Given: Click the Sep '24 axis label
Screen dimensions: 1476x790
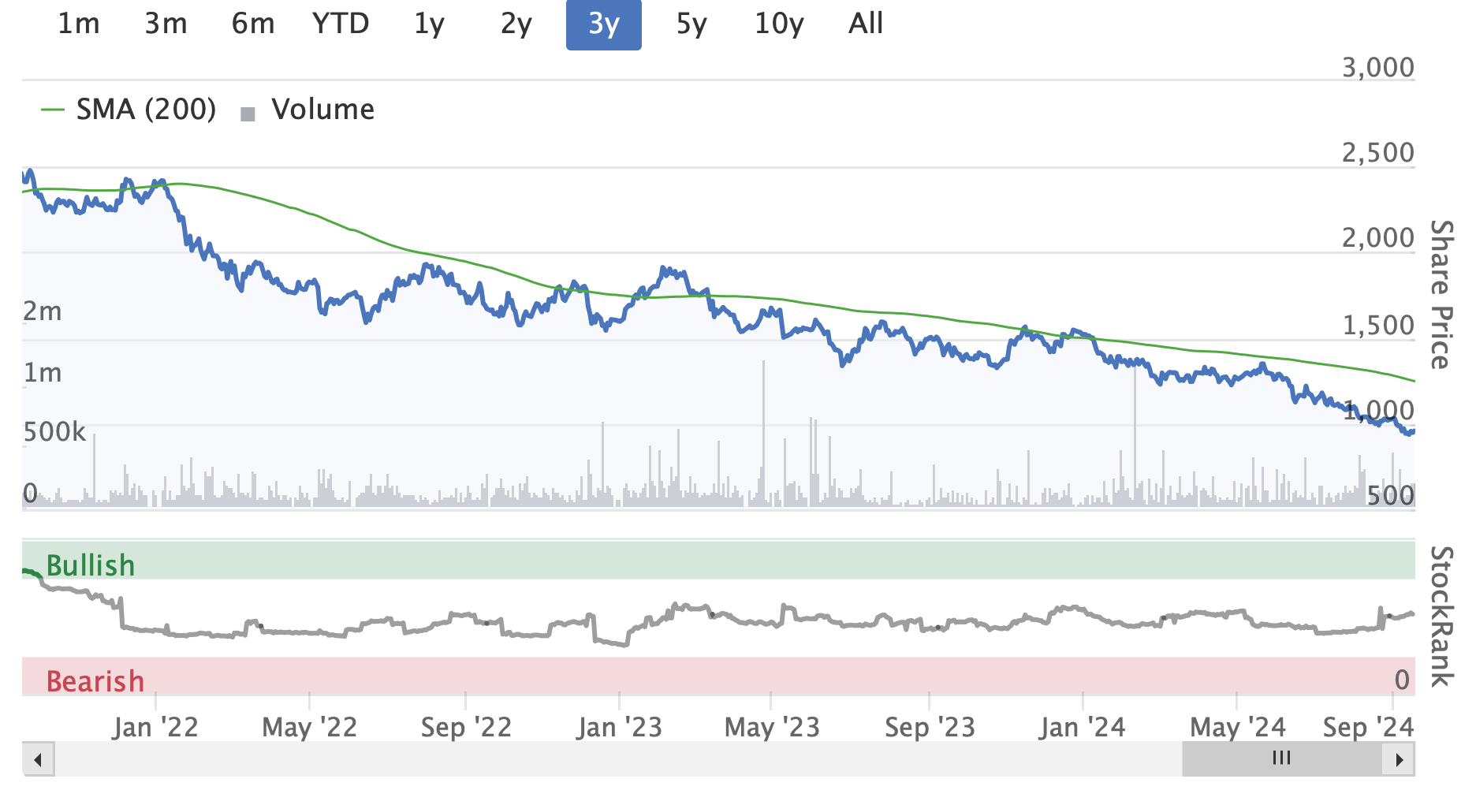Looking at the screenshot, I should [1369, 727].
